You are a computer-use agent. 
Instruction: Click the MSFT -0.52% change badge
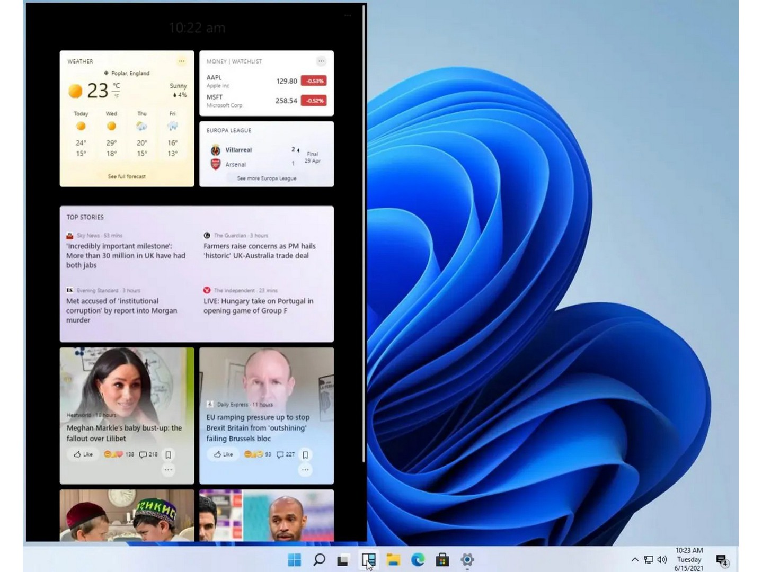pos(314,101)
